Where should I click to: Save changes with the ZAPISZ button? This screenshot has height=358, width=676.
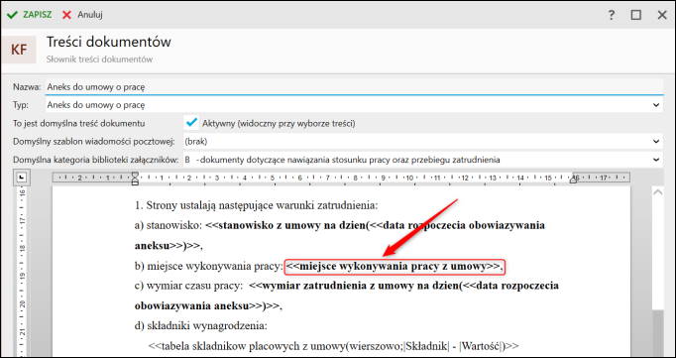[30, 15]
